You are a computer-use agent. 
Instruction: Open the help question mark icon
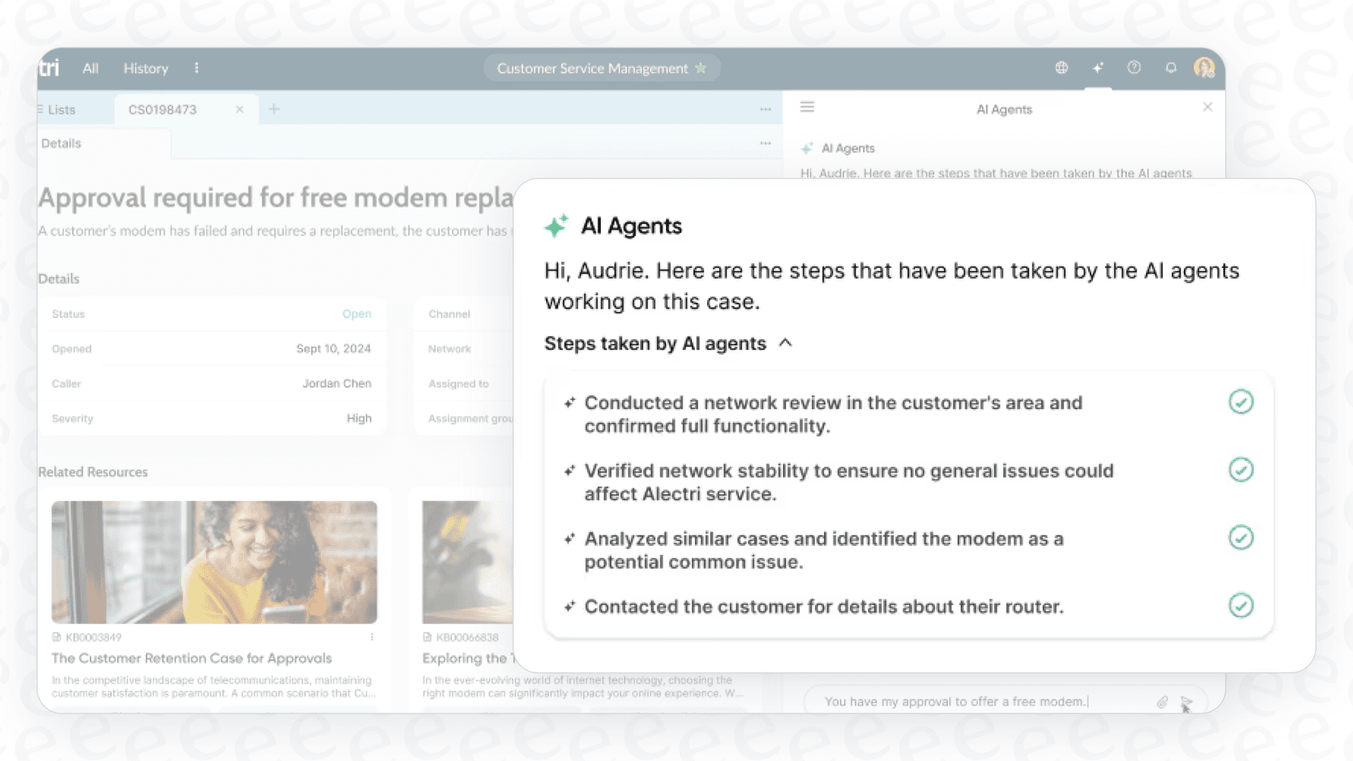point(1134,68)
